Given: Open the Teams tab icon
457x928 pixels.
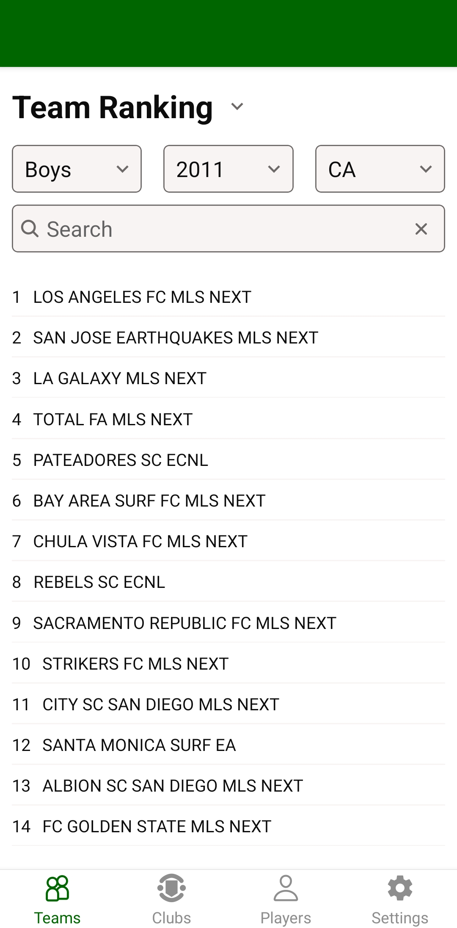Looking at the screenshot, I should coord(57,888).
